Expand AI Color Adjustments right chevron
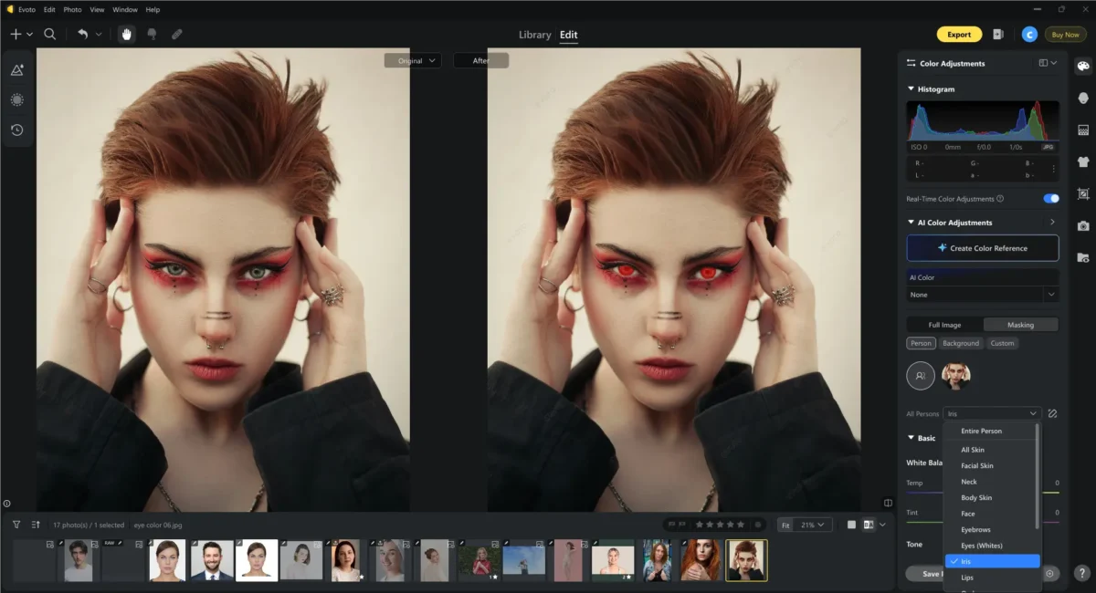This screenshot has height=593, width=1096. tap(1052, 223)
